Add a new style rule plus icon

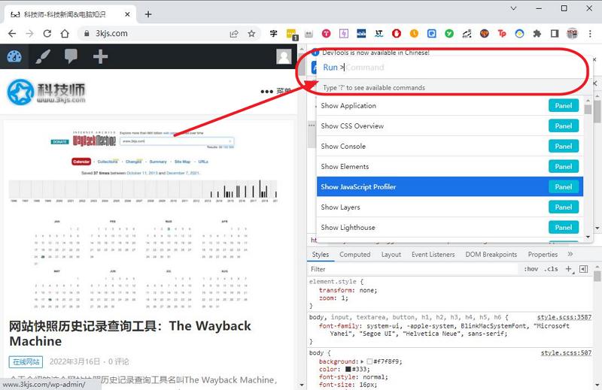point(569,269)
